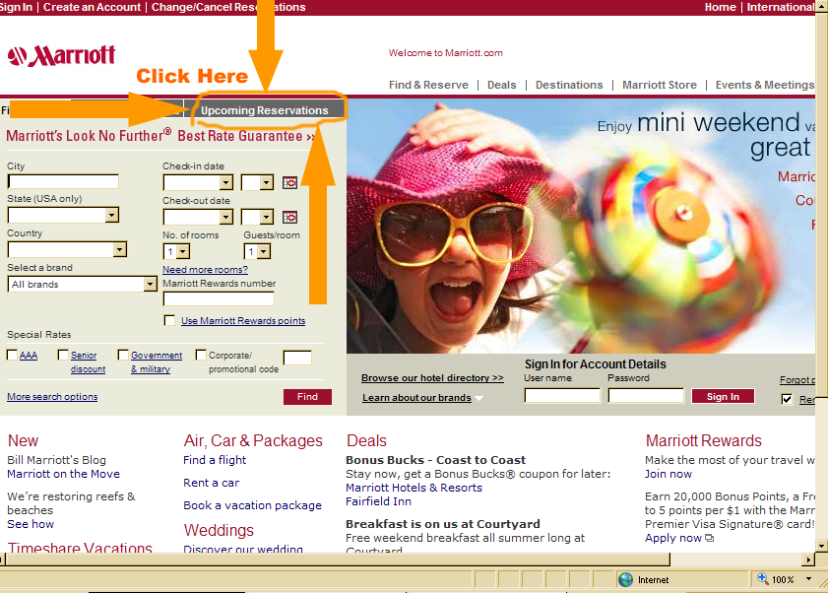Click Book a vacation package link
This screenshot has height=593, width=828.
click(252, 505)
